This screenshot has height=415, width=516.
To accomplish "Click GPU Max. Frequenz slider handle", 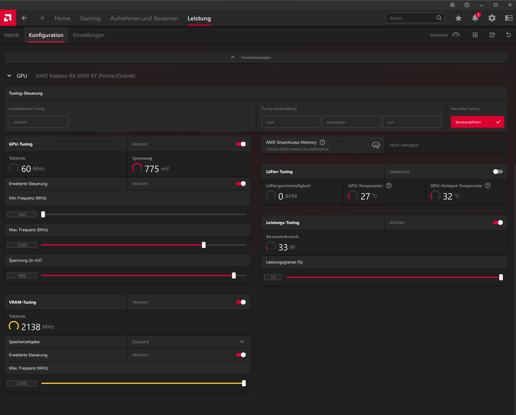I will point(204,245).
